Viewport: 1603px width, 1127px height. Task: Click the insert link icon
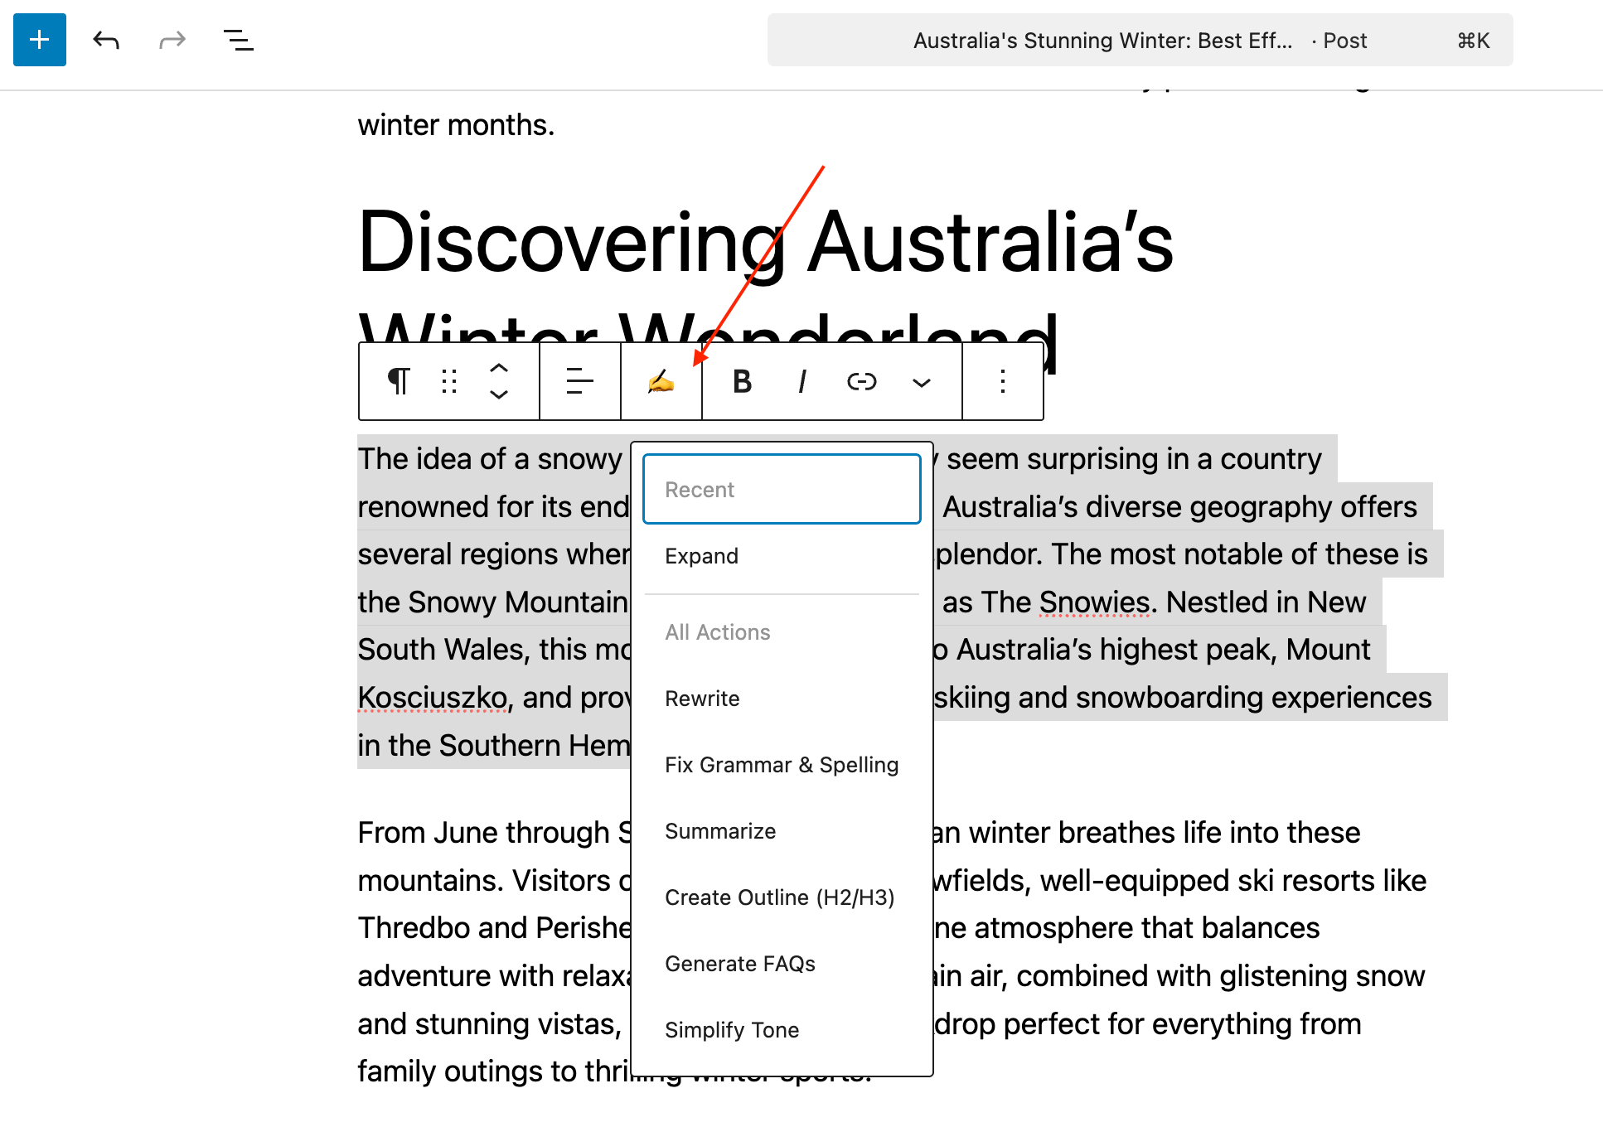pyautogui.click(x=861, y=381)
